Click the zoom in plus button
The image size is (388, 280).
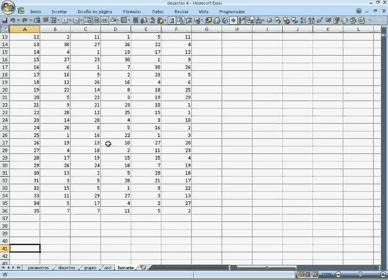383,274
